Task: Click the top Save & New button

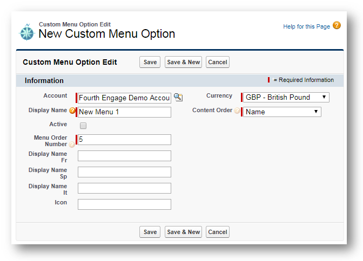Action: tap(183, 62)
